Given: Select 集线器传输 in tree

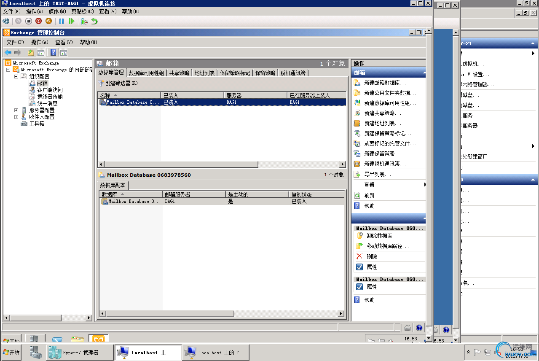Looking at the screenshot, I should (x=50, y=97).
